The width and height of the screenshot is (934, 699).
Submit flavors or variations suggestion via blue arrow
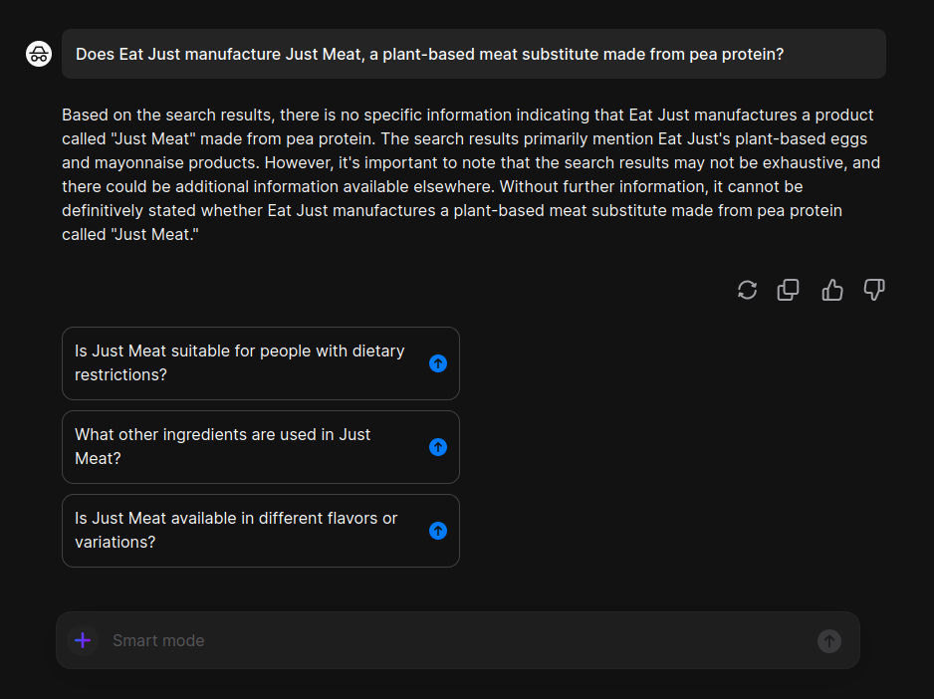pos(438,531)
